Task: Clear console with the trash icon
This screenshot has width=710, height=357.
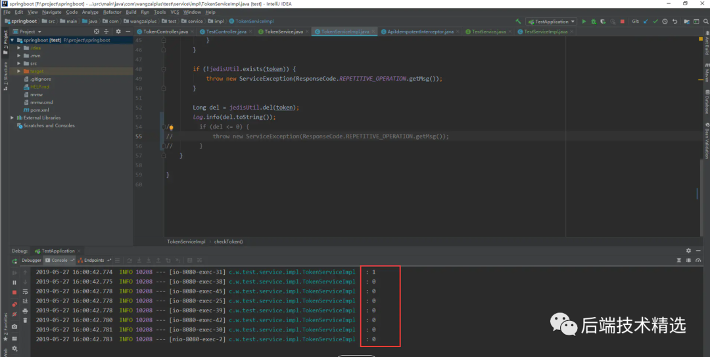Action: pyautogui.click(x=25, y=320)
